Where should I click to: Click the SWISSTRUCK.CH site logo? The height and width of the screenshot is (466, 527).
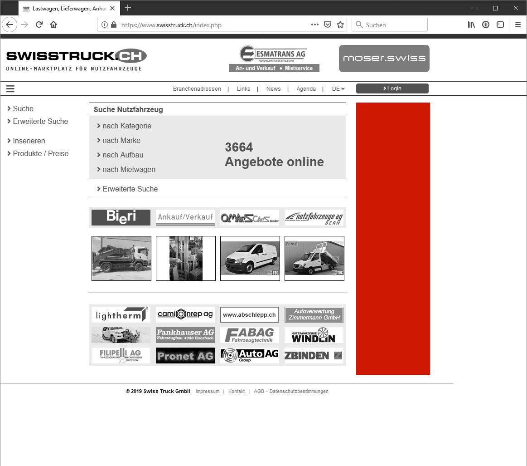77,60
